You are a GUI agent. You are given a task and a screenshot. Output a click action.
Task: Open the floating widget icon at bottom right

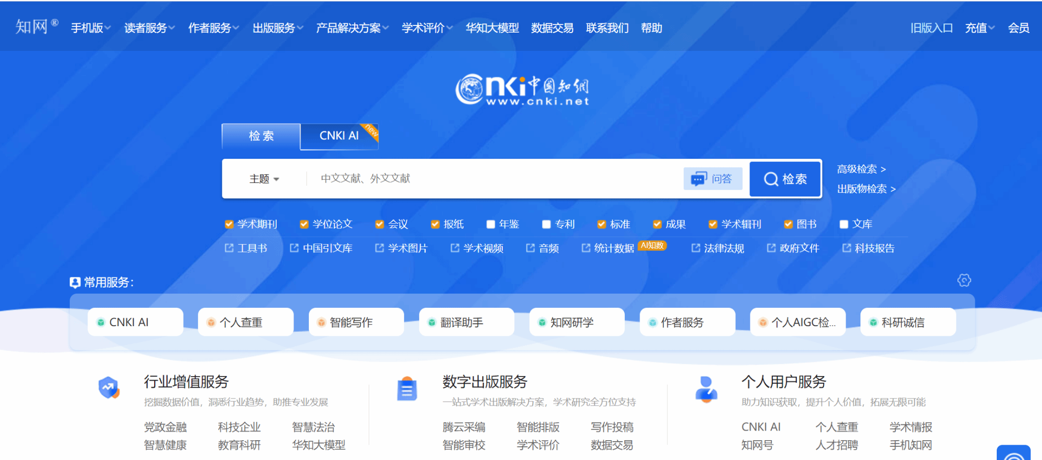pos(1013,453)
